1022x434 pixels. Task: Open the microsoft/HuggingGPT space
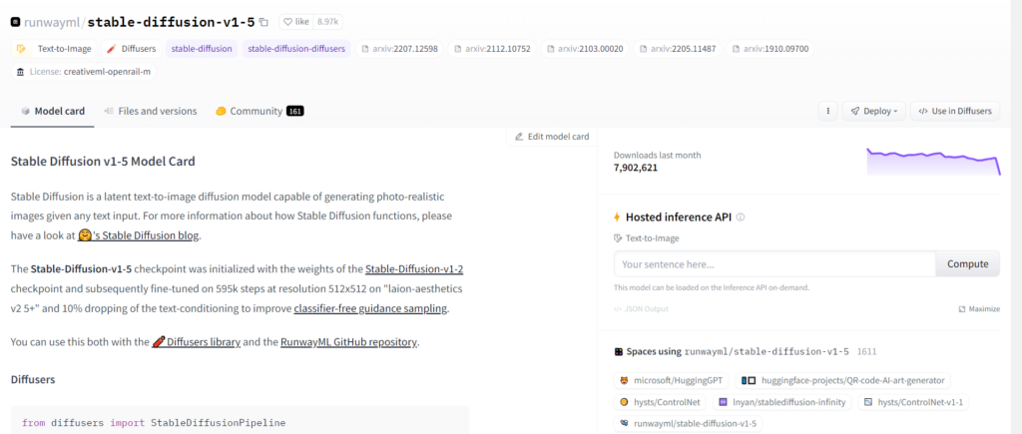[672, 380]
